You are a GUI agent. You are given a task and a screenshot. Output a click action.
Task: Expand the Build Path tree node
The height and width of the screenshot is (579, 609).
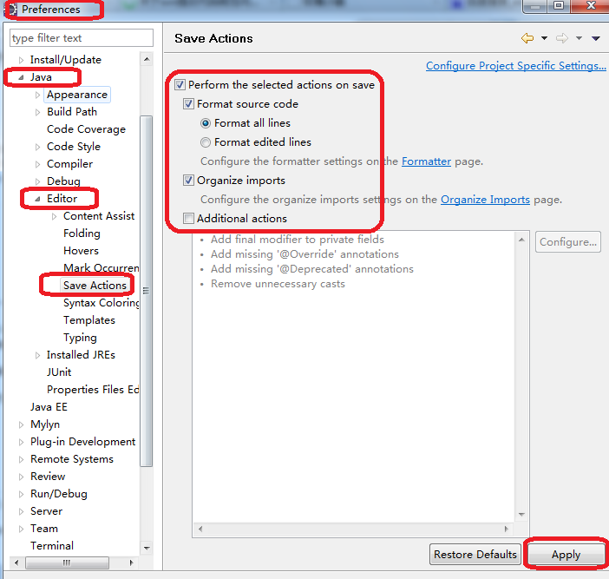(x=37, y=112)
